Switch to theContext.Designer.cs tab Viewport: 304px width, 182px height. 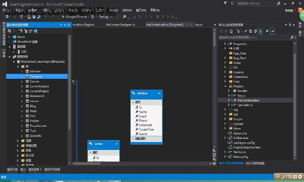(x=120, y=25)
